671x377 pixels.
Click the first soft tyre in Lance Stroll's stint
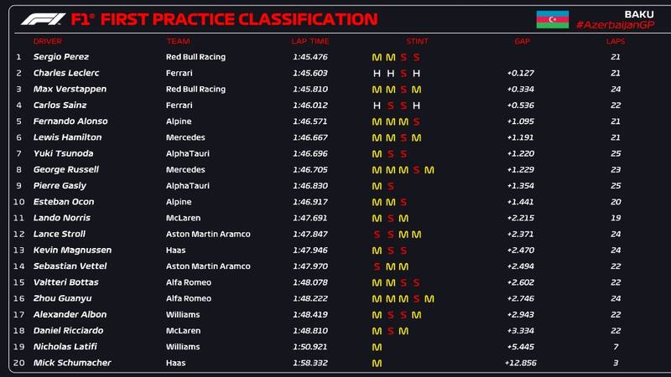coord(377,235)
